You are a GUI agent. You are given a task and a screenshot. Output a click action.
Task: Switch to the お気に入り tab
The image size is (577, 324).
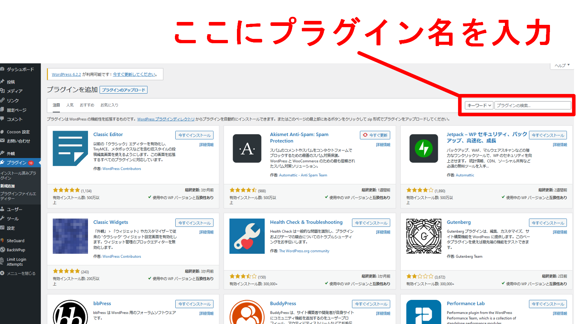tap(109, 105)
